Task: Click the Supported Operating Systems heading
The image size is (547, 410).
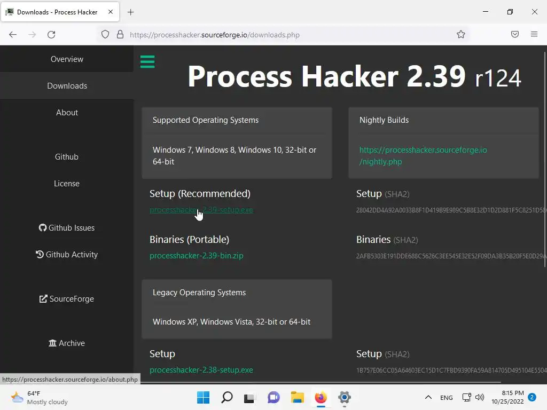Action: pos(206,120)
